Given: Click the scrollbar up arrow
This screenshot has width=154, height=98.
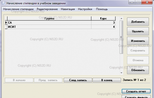Looking at the screenshot, I should (x=121, y=19).
